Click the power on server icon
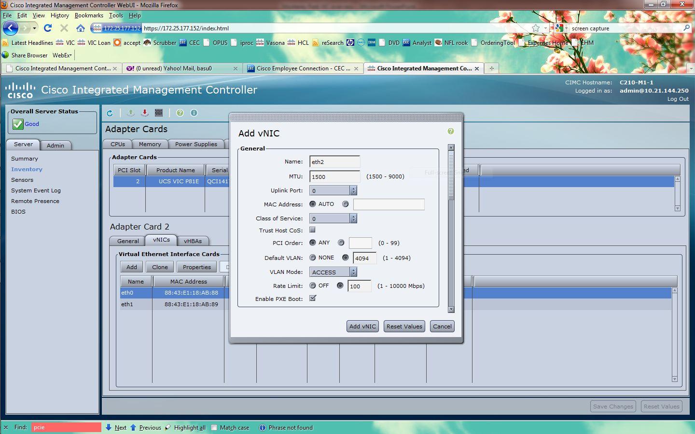This screenshot has height=434, width=695. (x=130, y=113)
